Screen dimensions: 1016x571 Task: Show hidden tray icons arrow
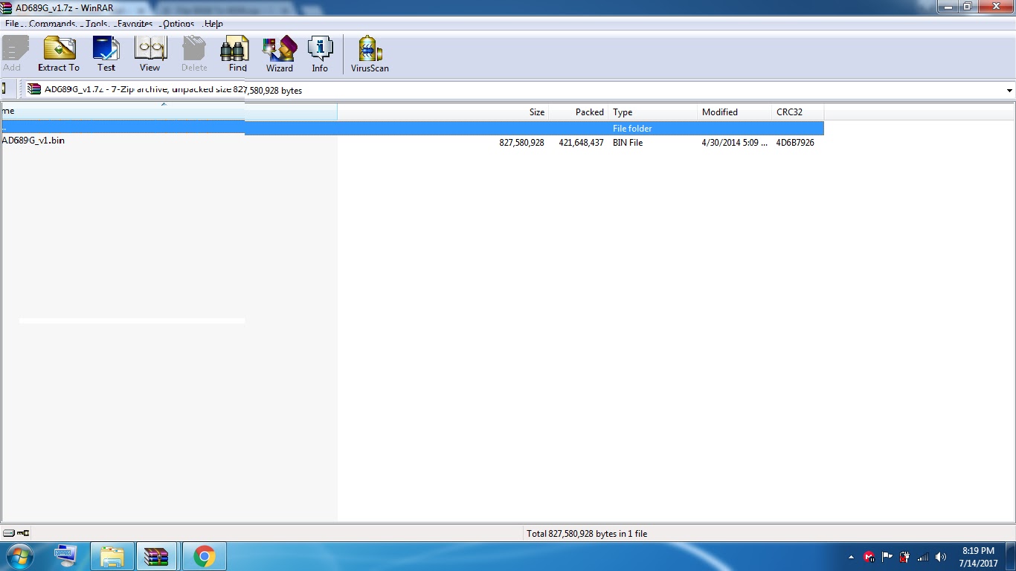coord(851,557)
